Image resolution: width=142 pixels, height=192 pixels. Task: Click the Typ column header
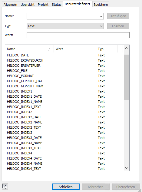[x=107, y=49]
